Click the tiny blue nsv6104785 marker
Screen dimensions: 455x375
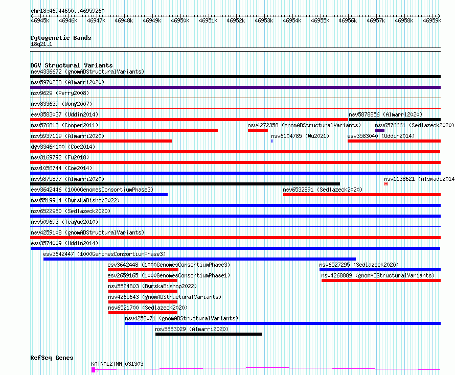pos(272,141)
